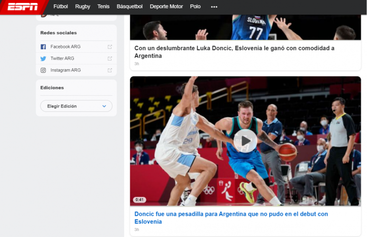Click the Facebook icon
Screen dimensions: 367x237
[x=43, y=47]
